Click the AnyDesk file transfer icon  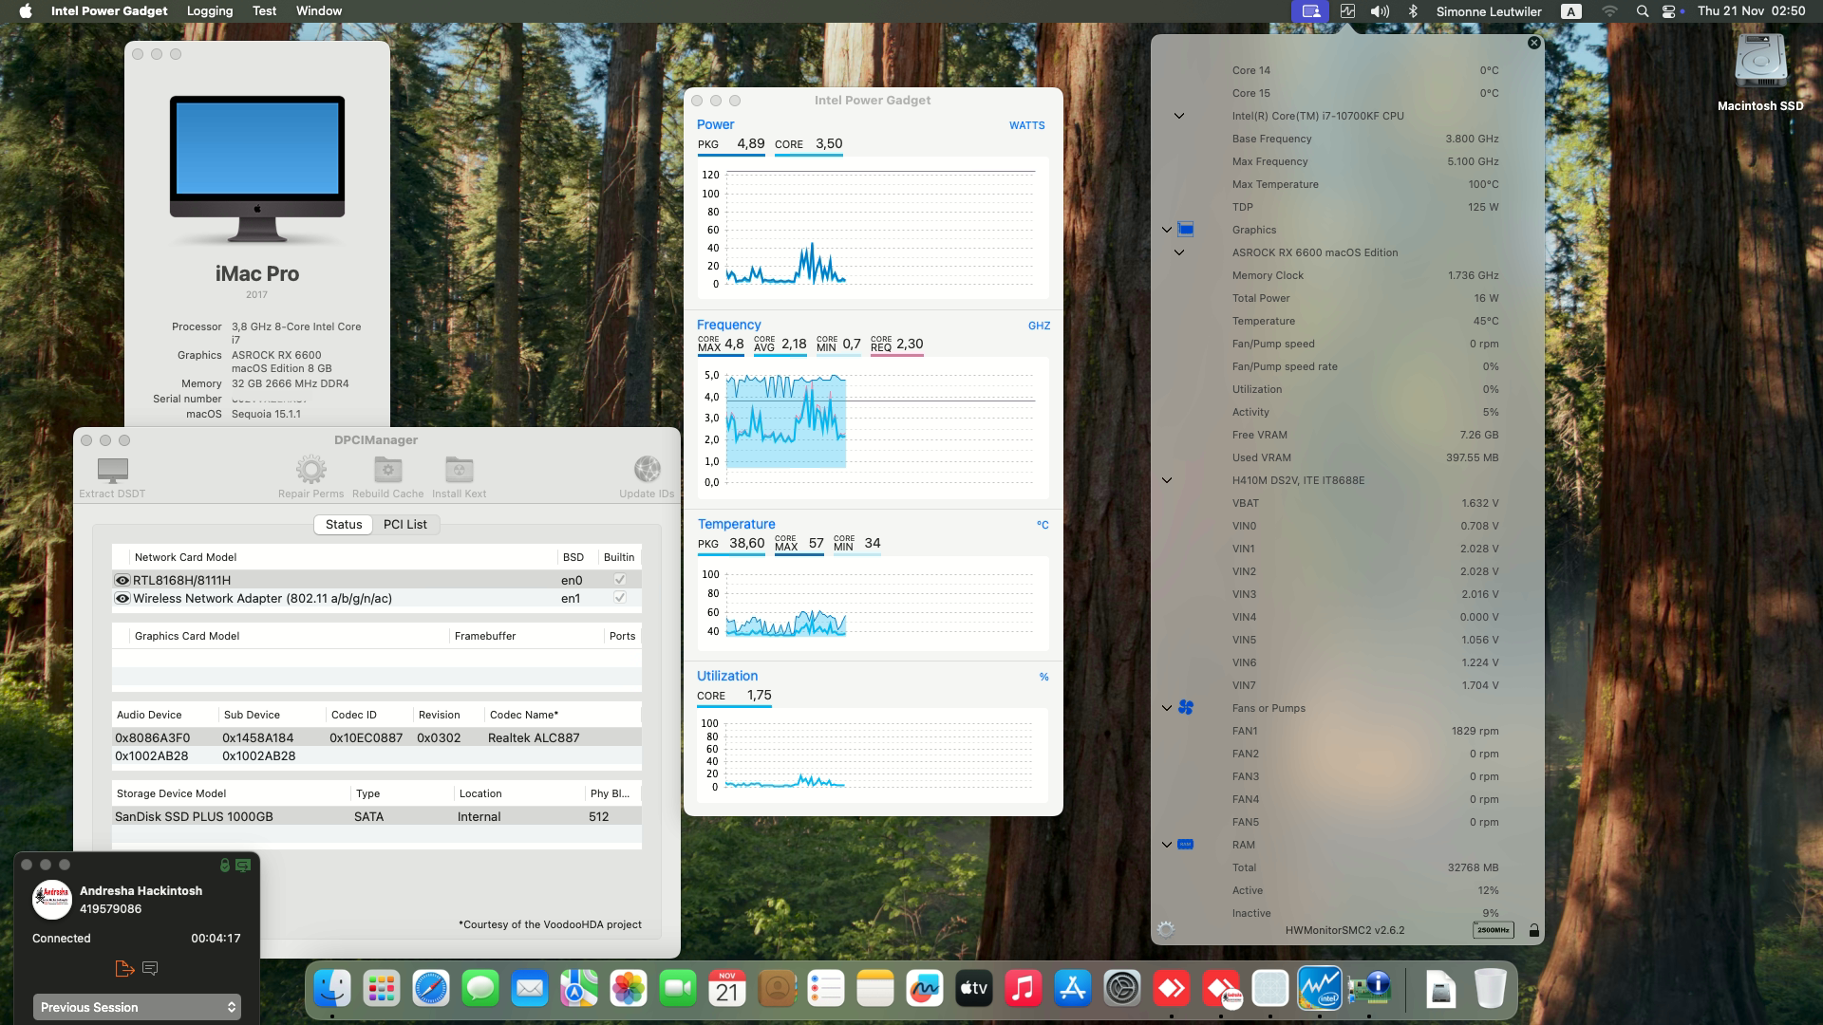(x=124, y=968)
